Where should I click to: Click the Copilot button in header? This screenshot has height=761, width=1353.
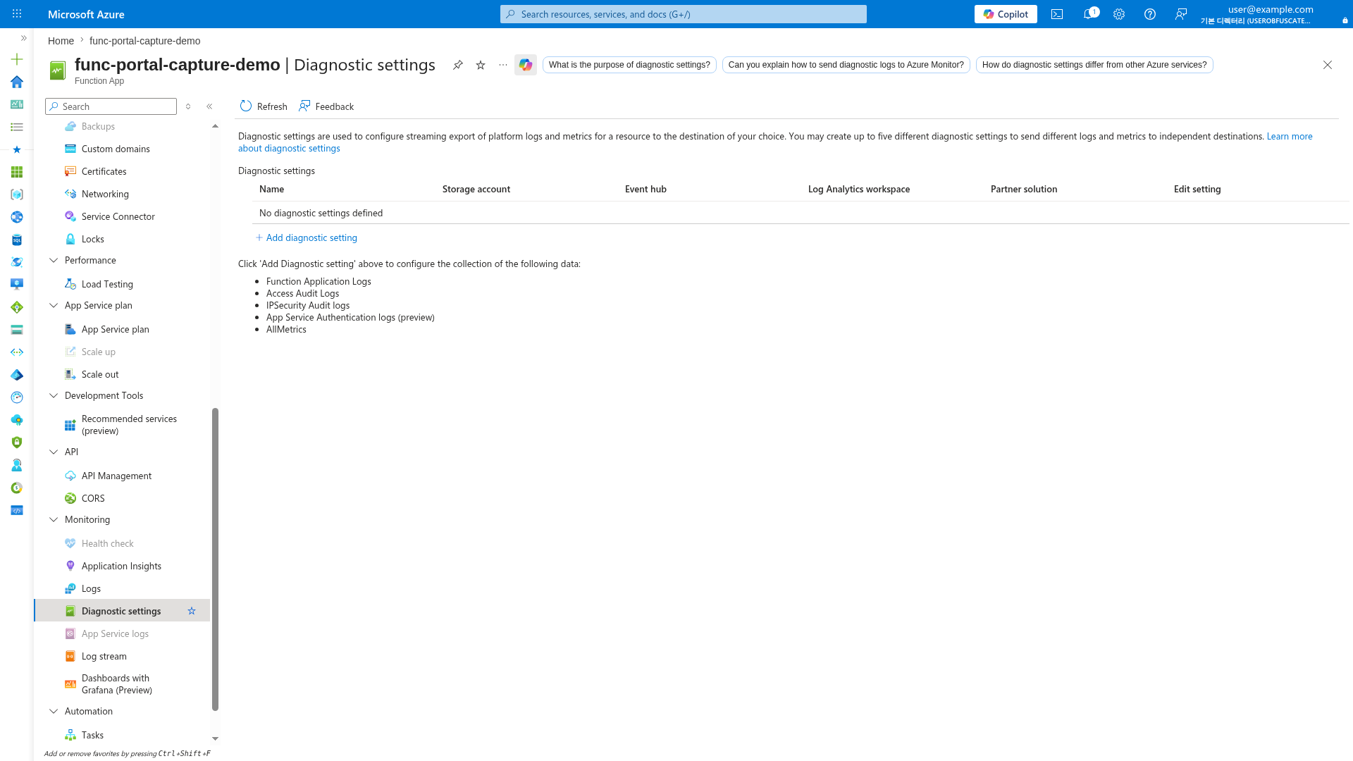(x=1006, y=14)
